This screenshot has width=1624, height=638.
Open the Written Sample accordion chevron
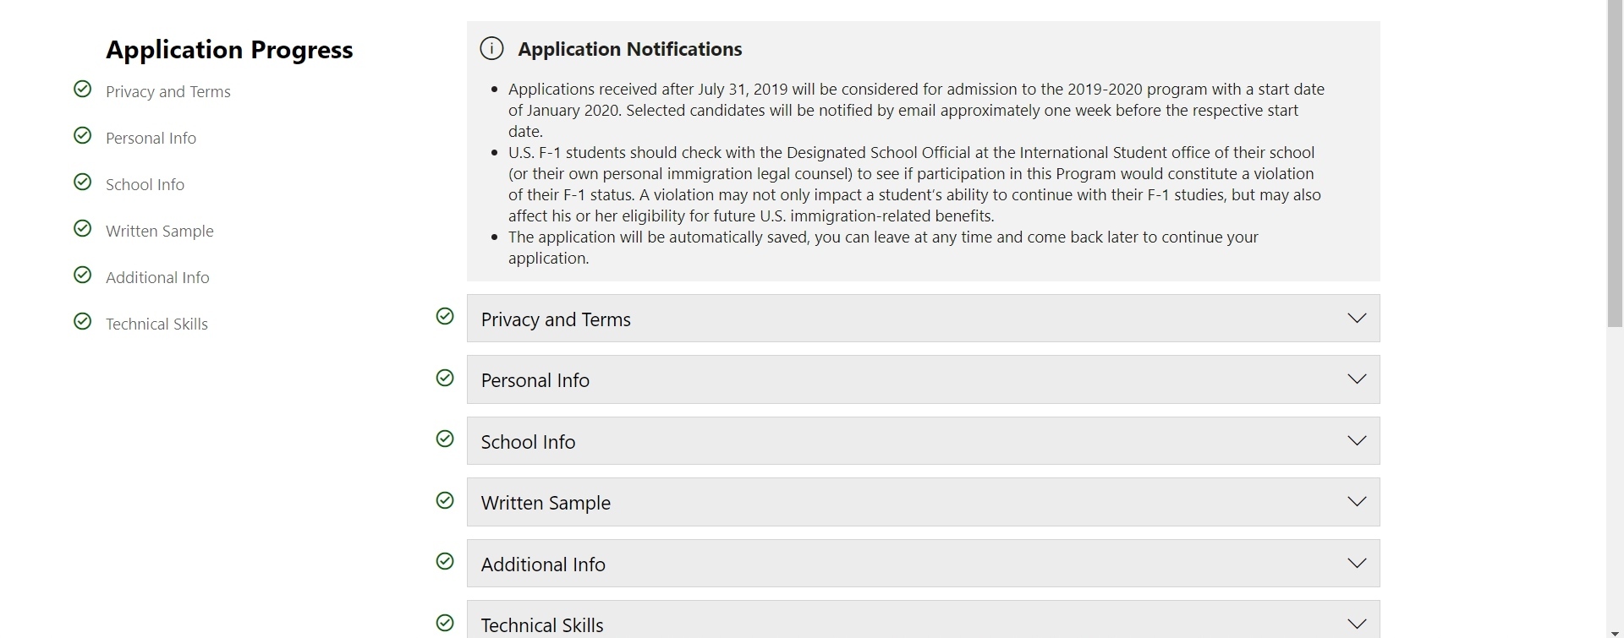[1357, 502]
